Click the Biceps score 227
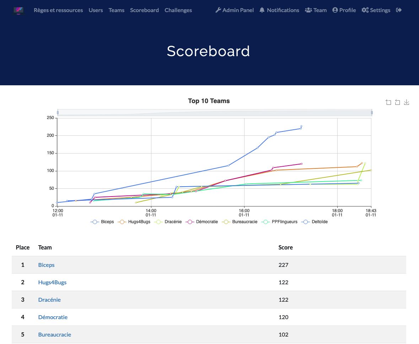The height and width of the screenshot is (344, 419). [x=283, y=265]
